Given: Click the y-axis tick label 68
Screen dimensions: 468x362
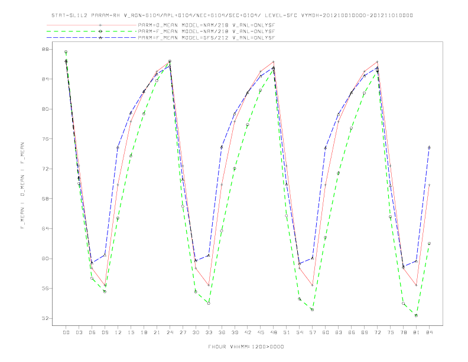Looking at the screenshot, I should [45, 199].
